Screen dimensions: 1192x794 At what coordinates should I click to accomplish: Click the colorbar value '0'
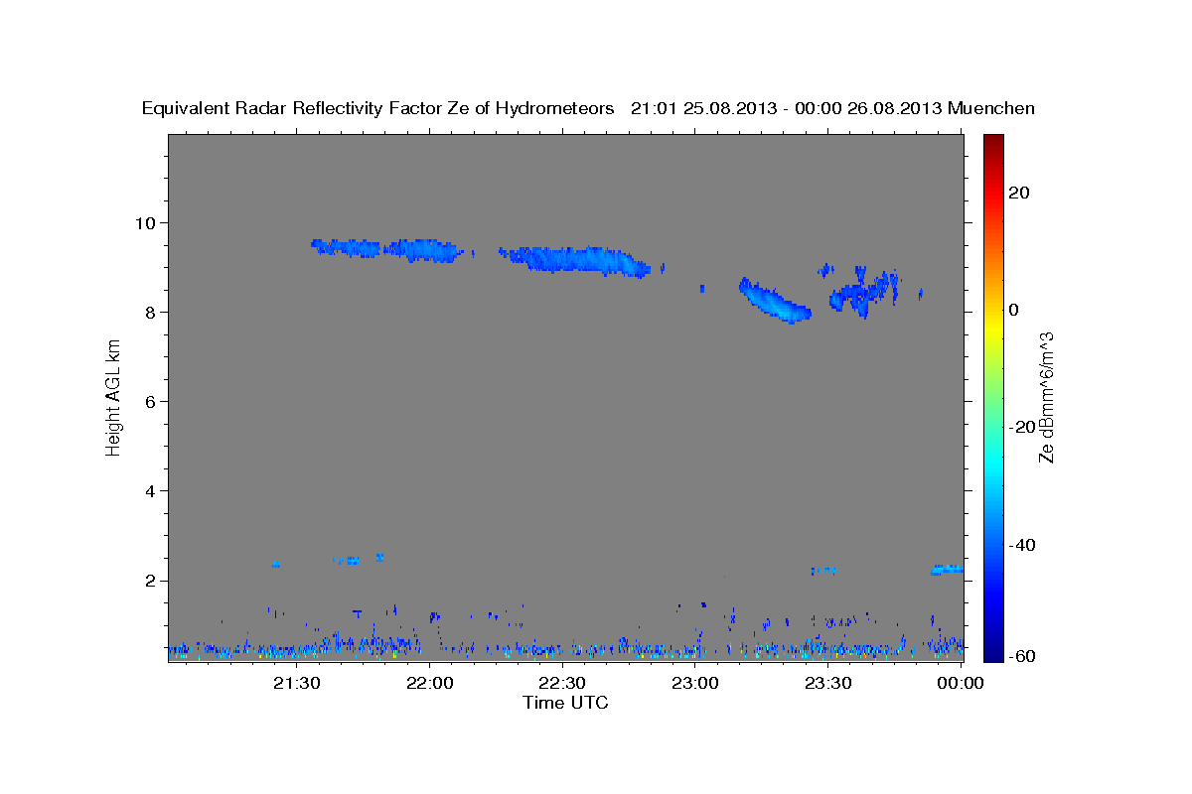tap(1014, 310)
